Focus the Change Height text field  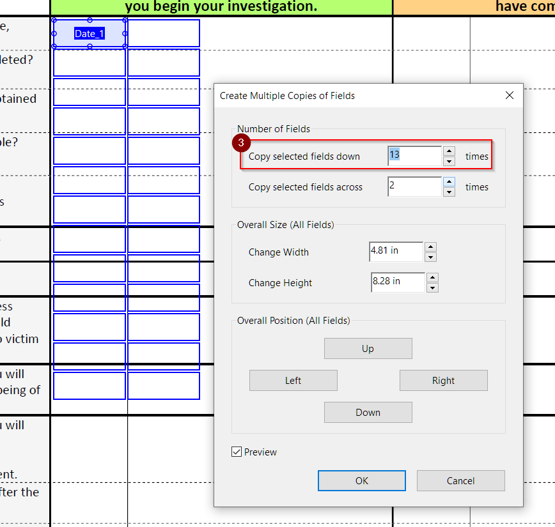(397, 282)
